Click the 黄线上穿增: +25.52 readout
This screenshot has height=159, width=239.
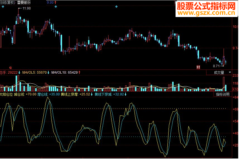pyautogui.click(x=75, y=94)
